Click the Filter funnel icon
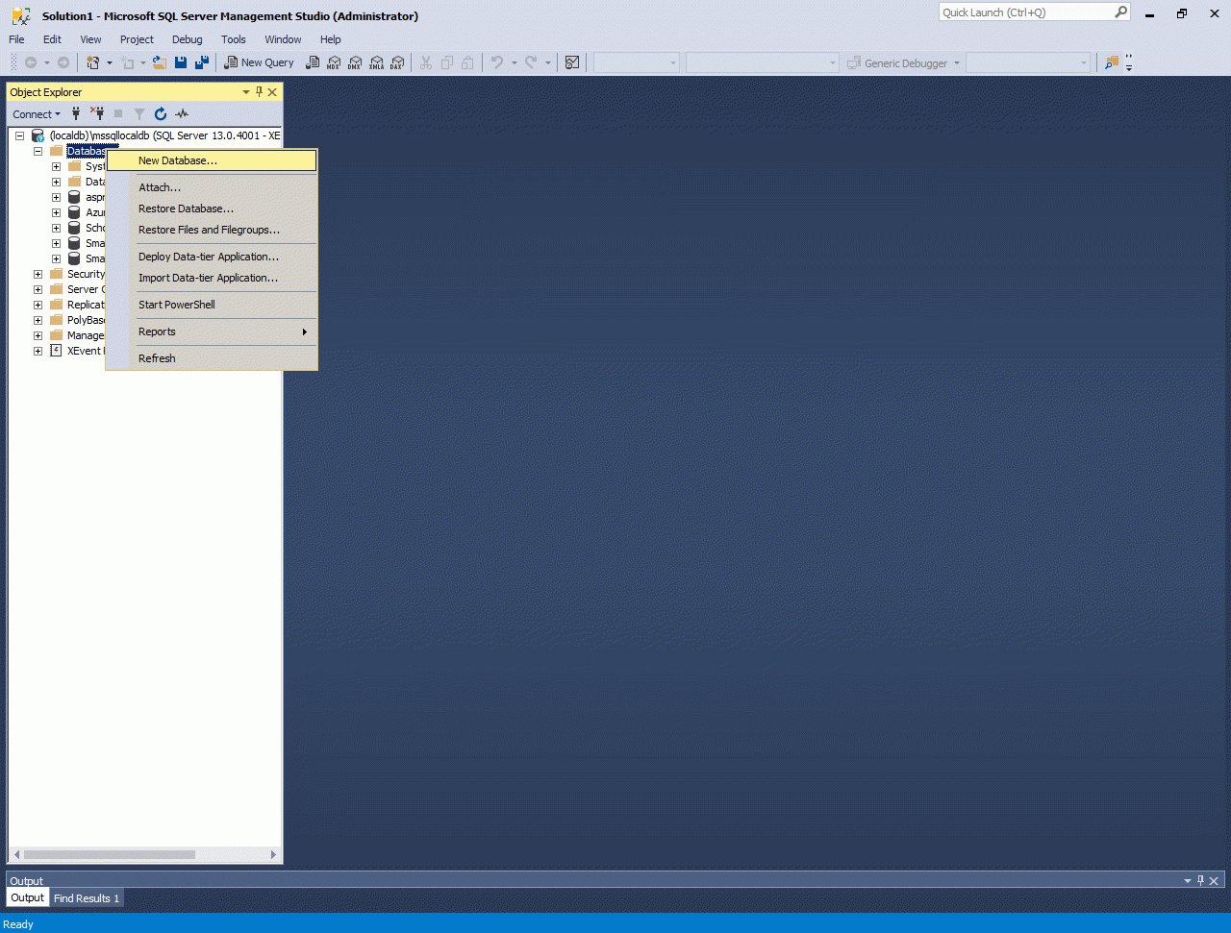The width and height of the screenshot is (1231, 933). [x=139, y=113]
